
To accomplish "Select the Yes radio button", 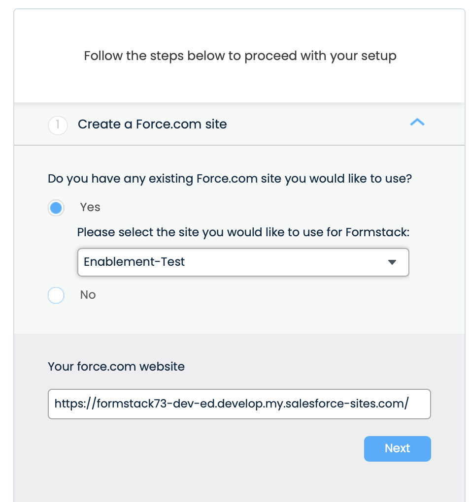I will 56,208.
